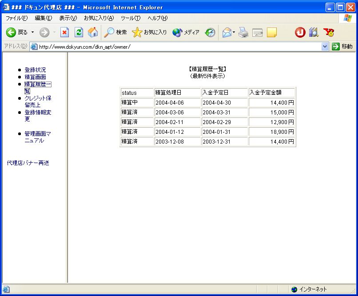
Task: Click the 2003-12-08 date cell
Action: (177, 141)
